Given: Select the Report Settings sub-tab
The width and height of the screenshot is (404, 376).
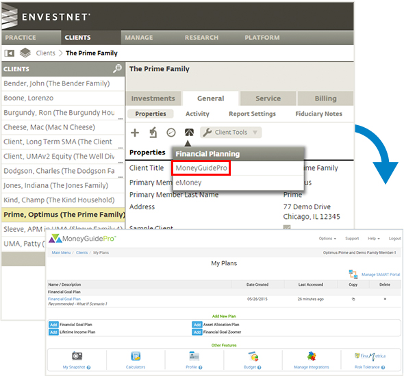Looking at the screenshot, I should coord(252,114).
